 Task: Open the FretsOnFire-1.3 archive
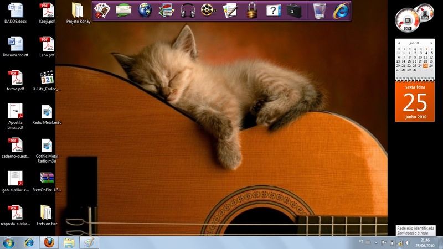pos(47,182)
